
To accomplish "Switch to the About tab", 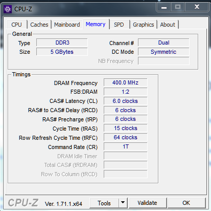I will click(168, 25).
